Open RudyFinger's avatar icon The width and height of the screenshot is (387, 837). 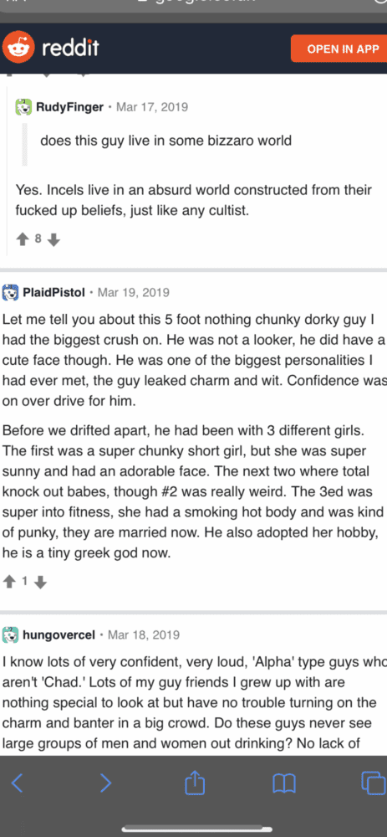(x=23, y=107)
